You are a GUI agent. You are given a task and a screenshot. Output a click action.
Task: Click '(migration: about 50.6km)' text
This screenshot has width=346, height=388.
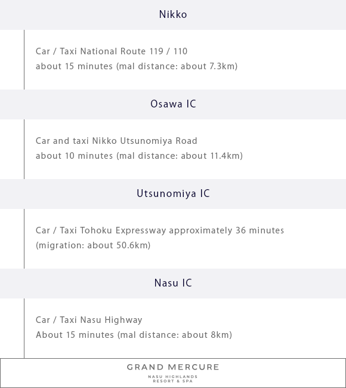(x=93, y=245)
